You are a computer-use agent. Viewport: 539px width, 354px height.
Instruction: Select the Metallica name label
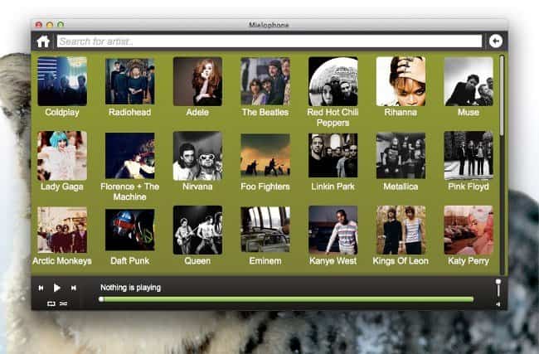click(x=401, y=187)
